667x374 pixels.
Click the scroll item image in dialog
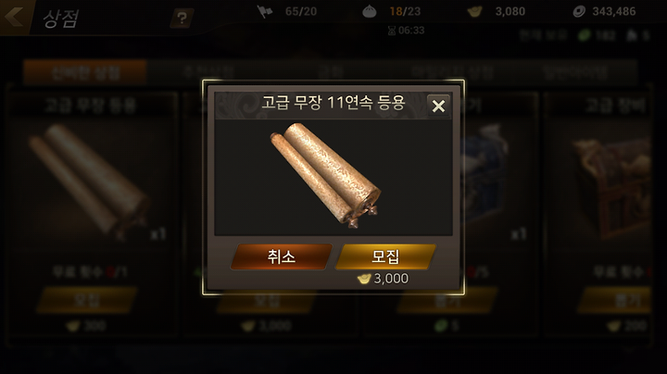click(325, 175)
